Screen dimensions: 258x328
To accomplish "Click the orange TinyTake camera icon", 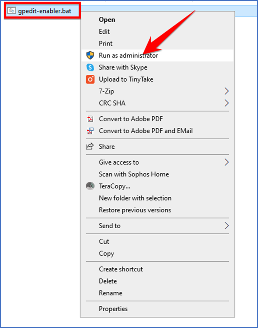I will click(90, 79).
